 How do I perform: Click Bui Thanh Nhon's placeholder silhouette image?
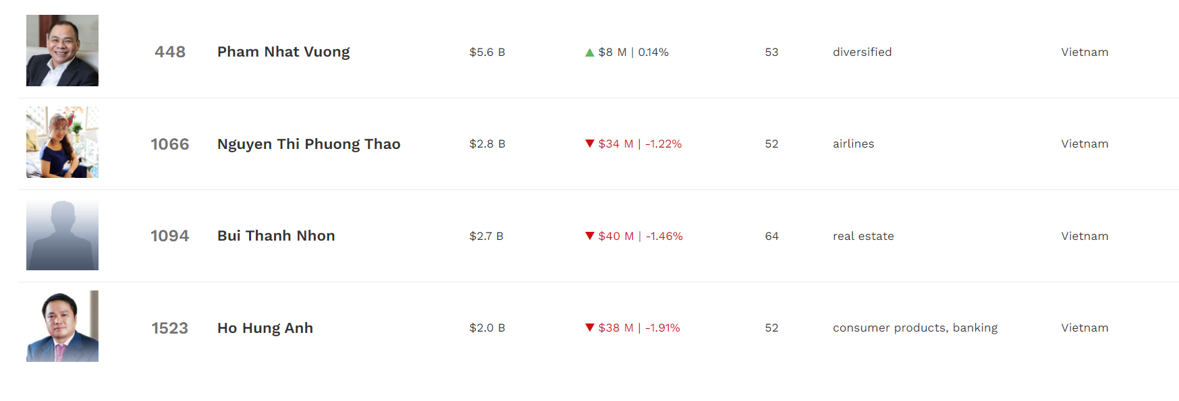[62, 235]
